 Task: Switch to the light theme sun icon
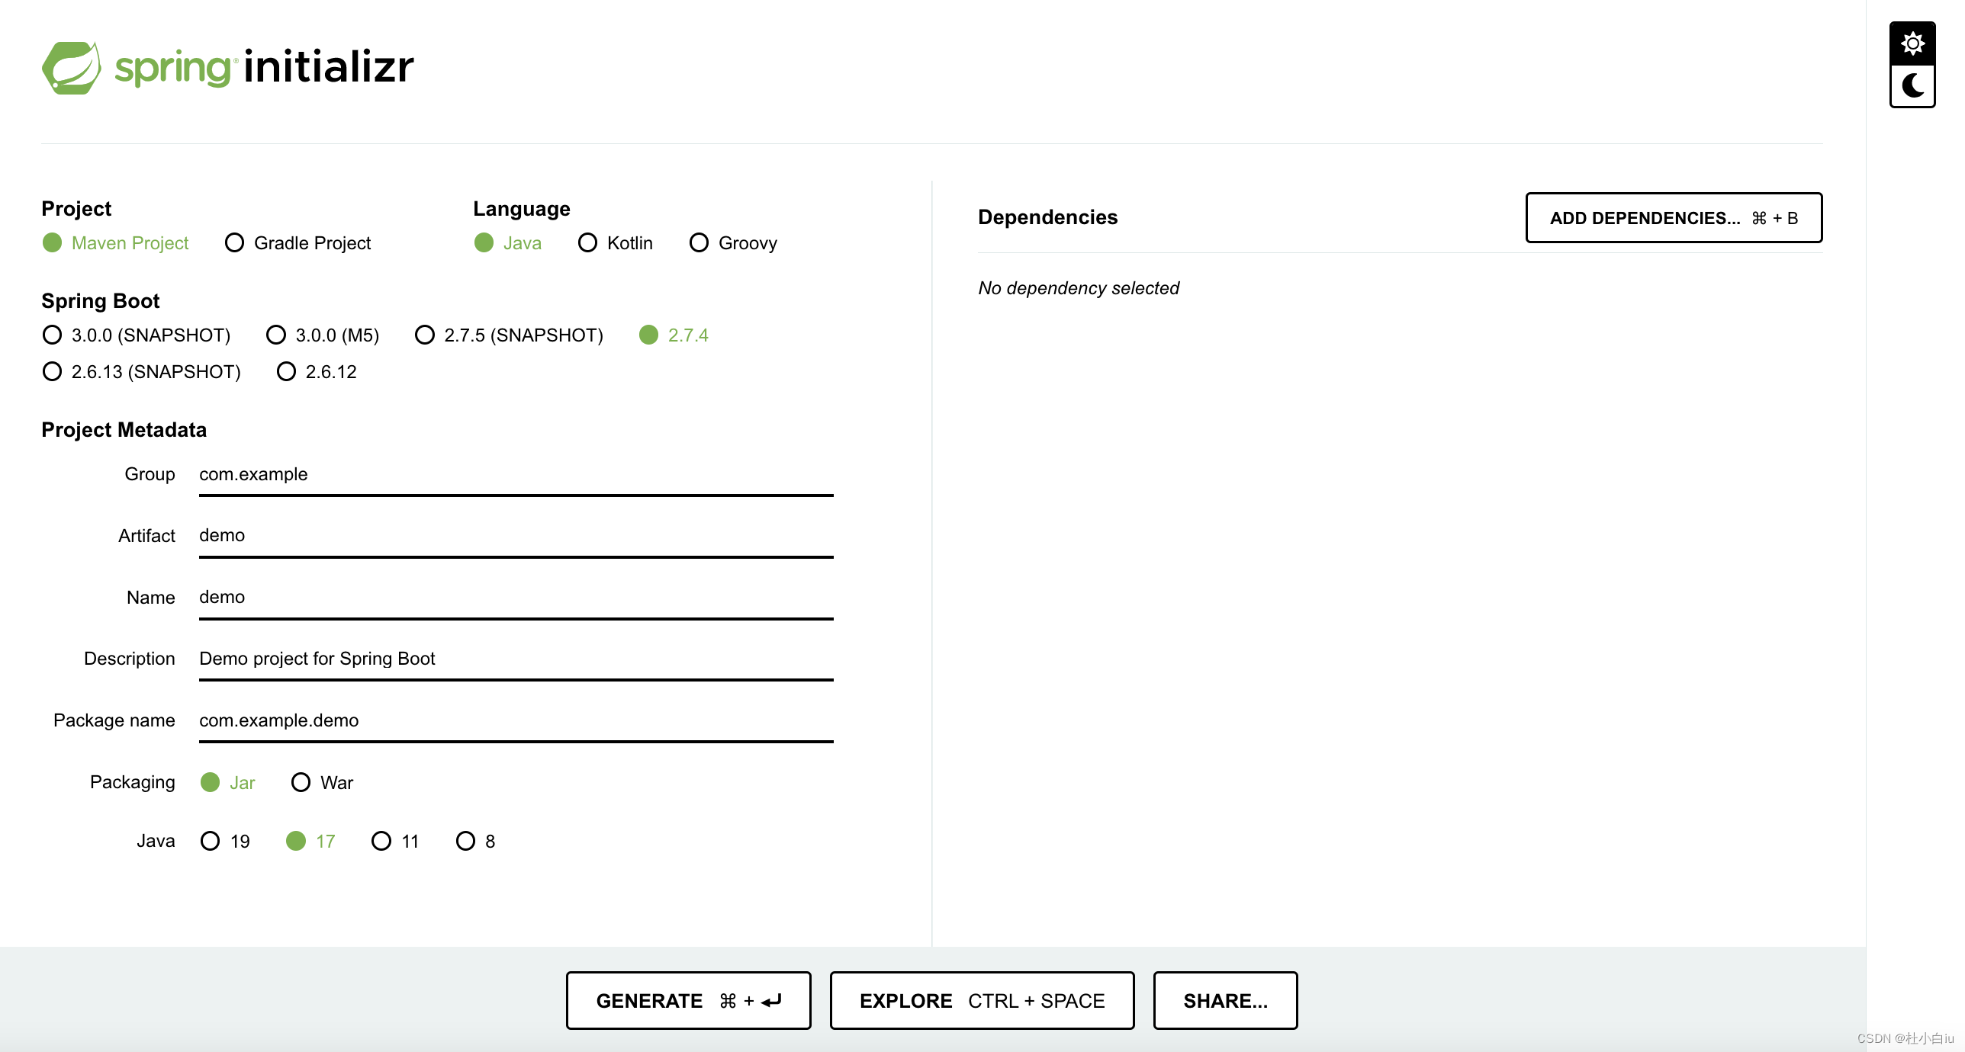[1912, 43]
